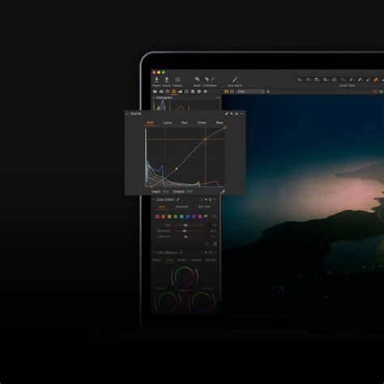The height and width of the screenshot is (384, 384).
Task: Open the Color Editor ellipsis menu
Action: [215, 199]
